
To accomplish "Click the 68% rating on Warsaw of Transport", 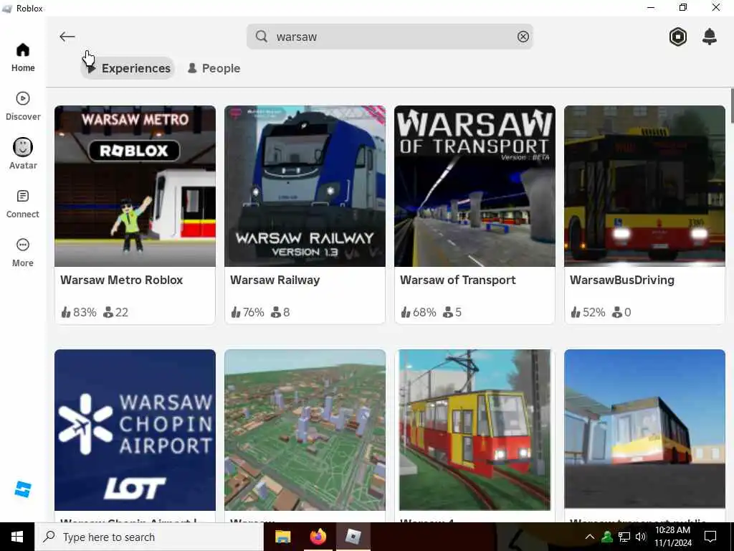I will [419, 312].
